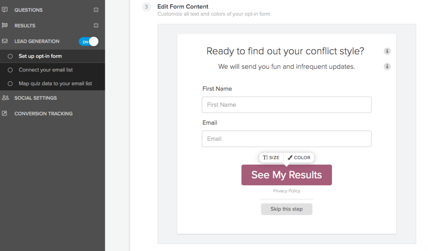
Task: Expand Results with the plus icon
Action: click(x=96, y=25)
